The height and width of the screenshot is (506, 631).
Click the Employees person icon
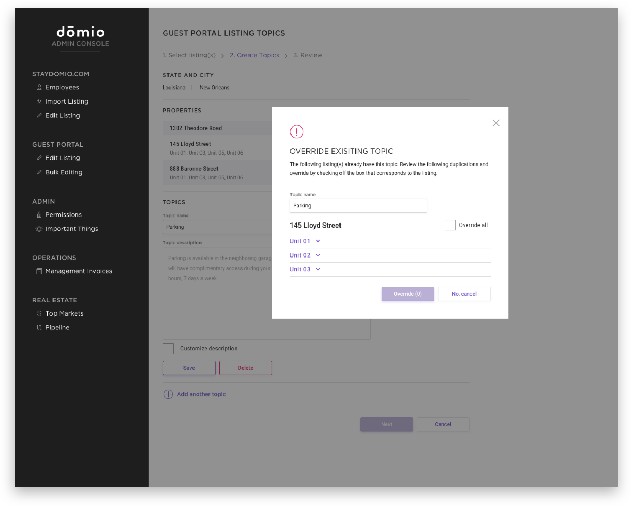point(39,87)
